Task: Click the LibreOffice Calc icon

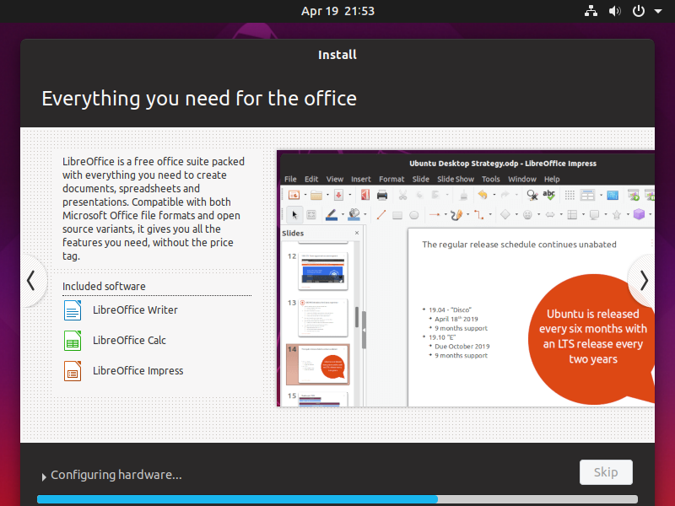Action: pos(73,341)
